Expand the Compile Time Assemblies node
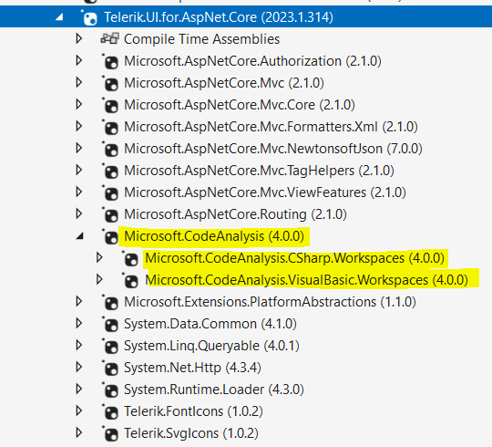492x447 pixels. tap(79, 38)
